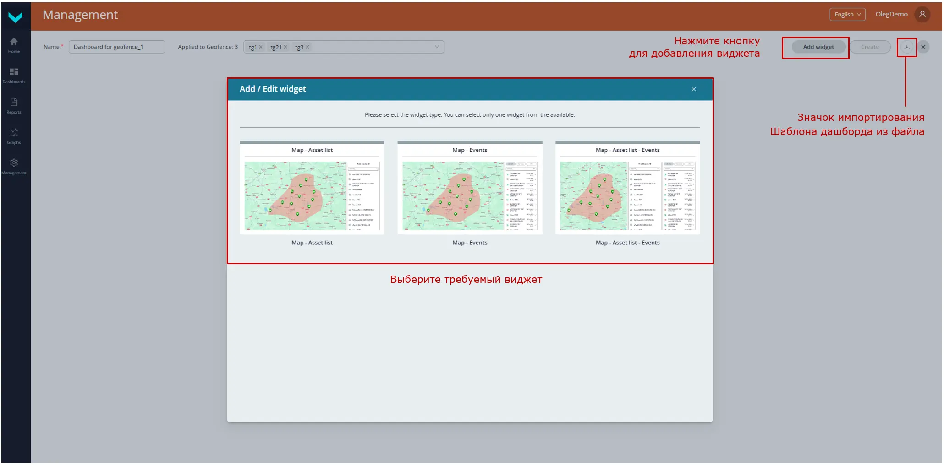
Task: Expand the Applied to Geofence dropdown
Action: point(436,47)
